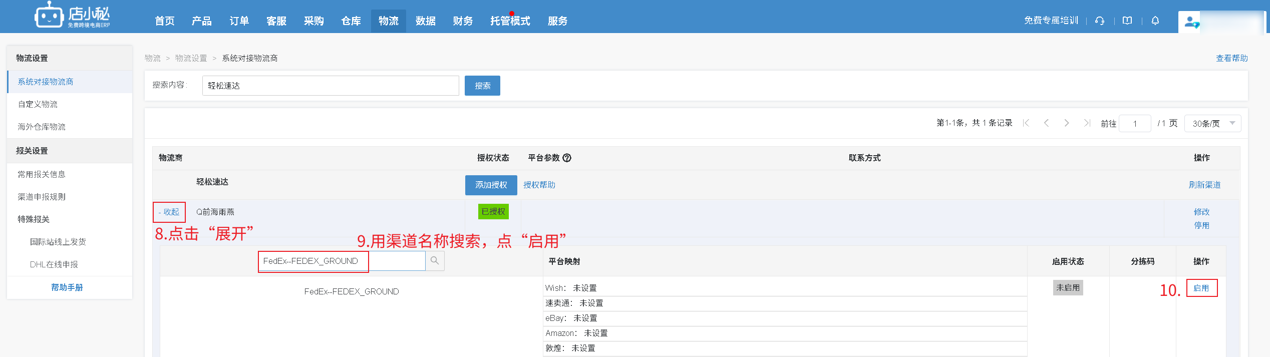Open the 数据 menu
This screenshot has width=1270, height=357.
[x=425, y=21]
